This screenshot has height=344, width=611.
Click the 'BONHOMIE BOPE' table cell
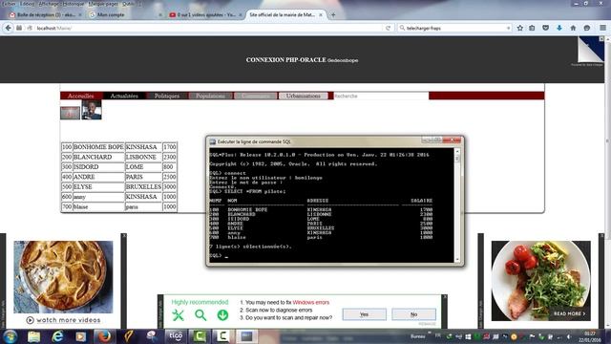tap(98, 147)
